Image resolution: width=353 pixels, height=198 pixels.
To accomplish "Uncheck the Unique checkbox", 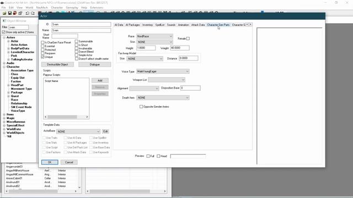I will [x=42, y=57].
